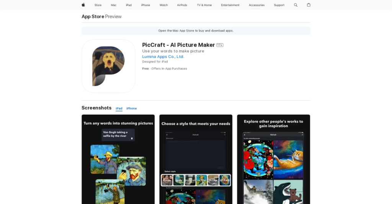Click 'Use your words to make picture' subtitle
The height and width of the screenshot is (204, 392).
(x=173, y=51)
